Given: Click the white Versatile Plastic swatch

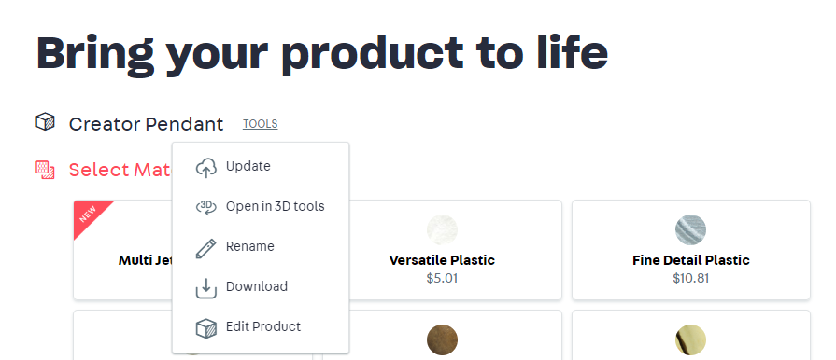Looking at the screenshot, I should point(442,230).
